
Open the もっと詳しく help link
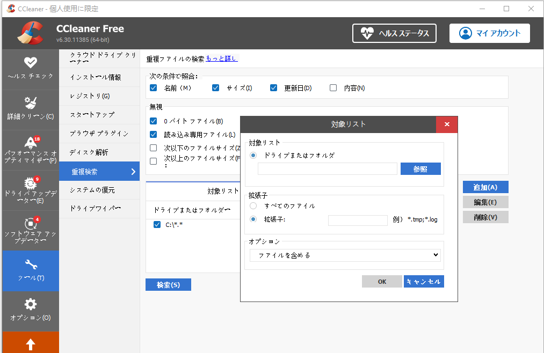click(x=222, y=58)
